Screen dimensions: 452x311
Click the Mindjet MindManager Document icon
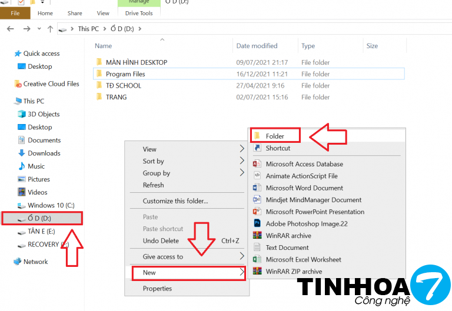(257, 200)
